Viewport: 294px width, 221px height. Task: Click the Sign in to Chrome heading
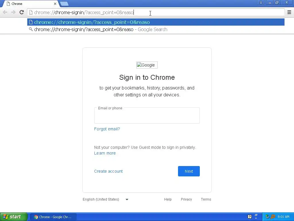[147, 77]
